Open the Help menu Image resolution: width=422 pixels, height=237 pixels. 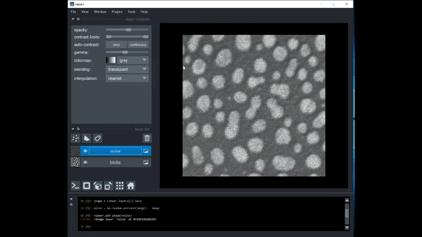144,12
